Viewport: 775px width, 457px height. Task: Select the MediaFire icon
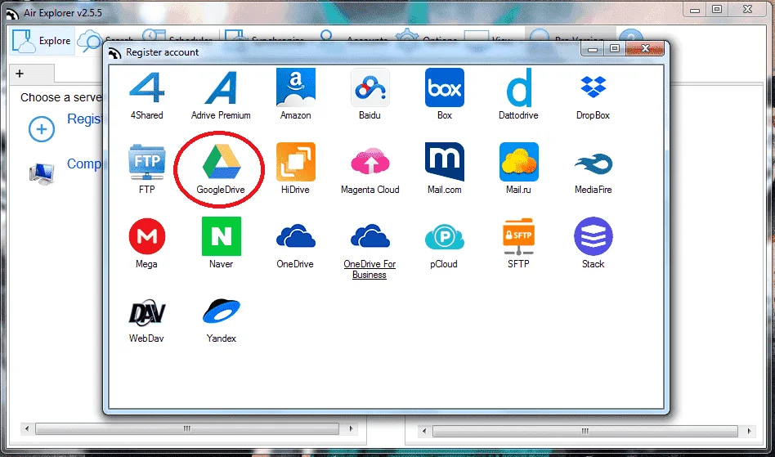[594, 164]
